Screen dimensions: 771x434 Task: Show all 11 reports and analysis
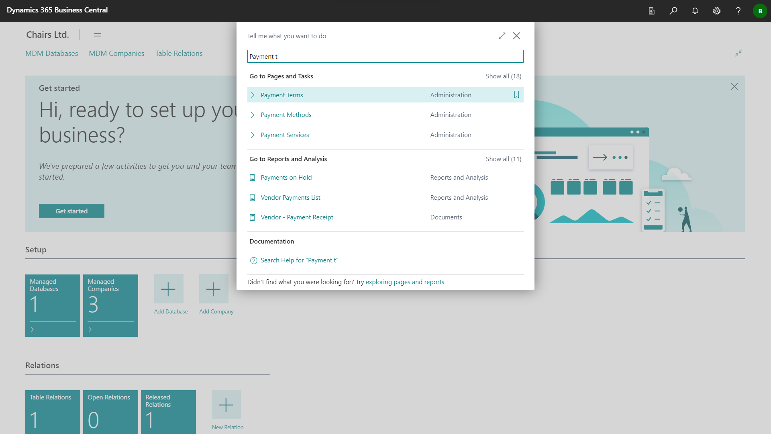[x=504, y=159]
